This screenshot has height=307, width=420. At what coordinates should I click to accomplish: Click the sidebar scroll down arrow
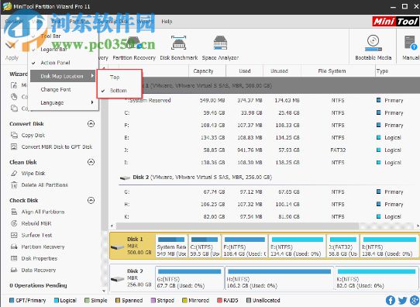tap(104, 291)
